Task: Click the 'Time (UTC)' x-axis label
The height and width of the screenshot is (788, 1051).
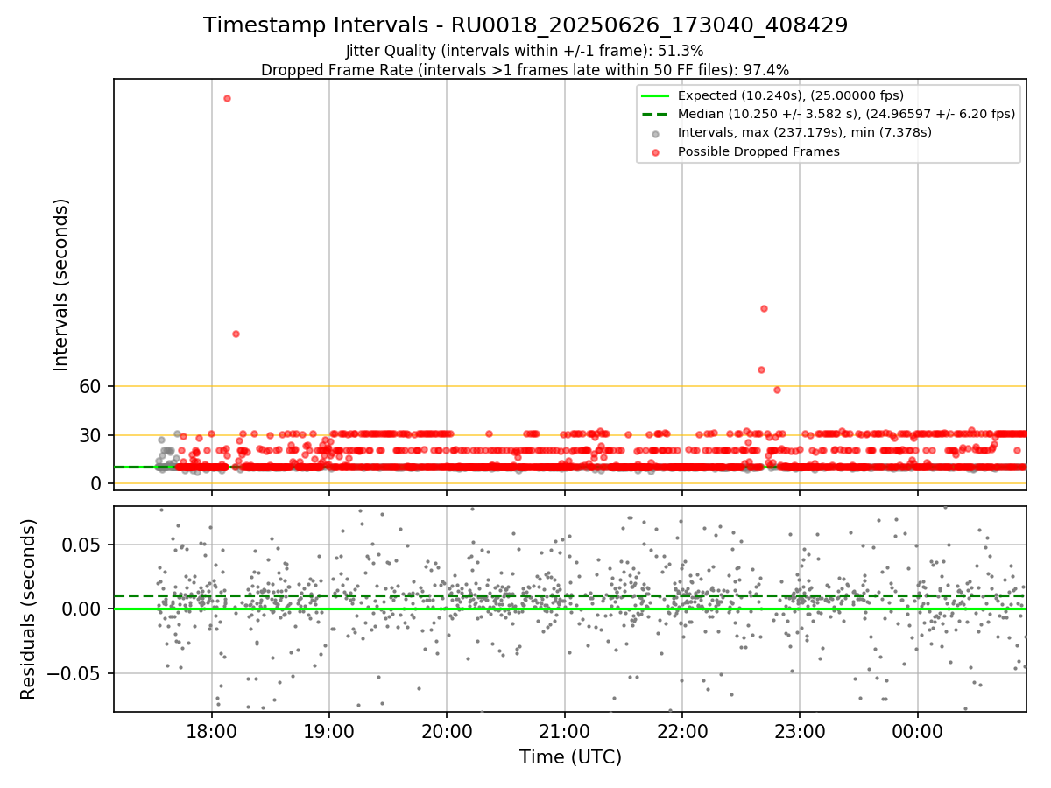Action: pos(570,757)
